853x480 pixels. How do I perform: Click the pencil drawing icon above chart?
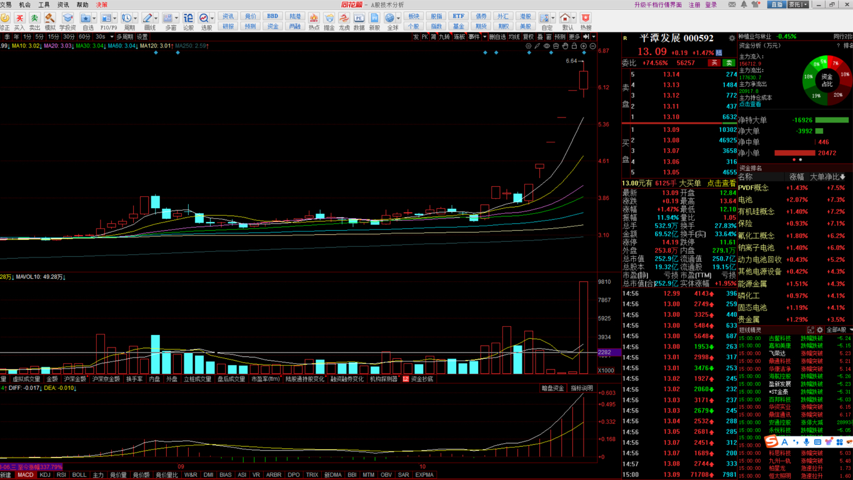point(537,46)
